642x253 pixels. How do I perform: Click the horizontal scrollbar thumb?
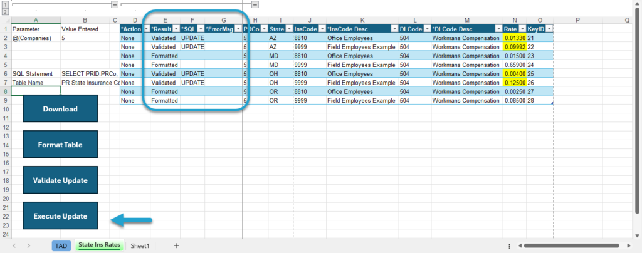[571, 245]
